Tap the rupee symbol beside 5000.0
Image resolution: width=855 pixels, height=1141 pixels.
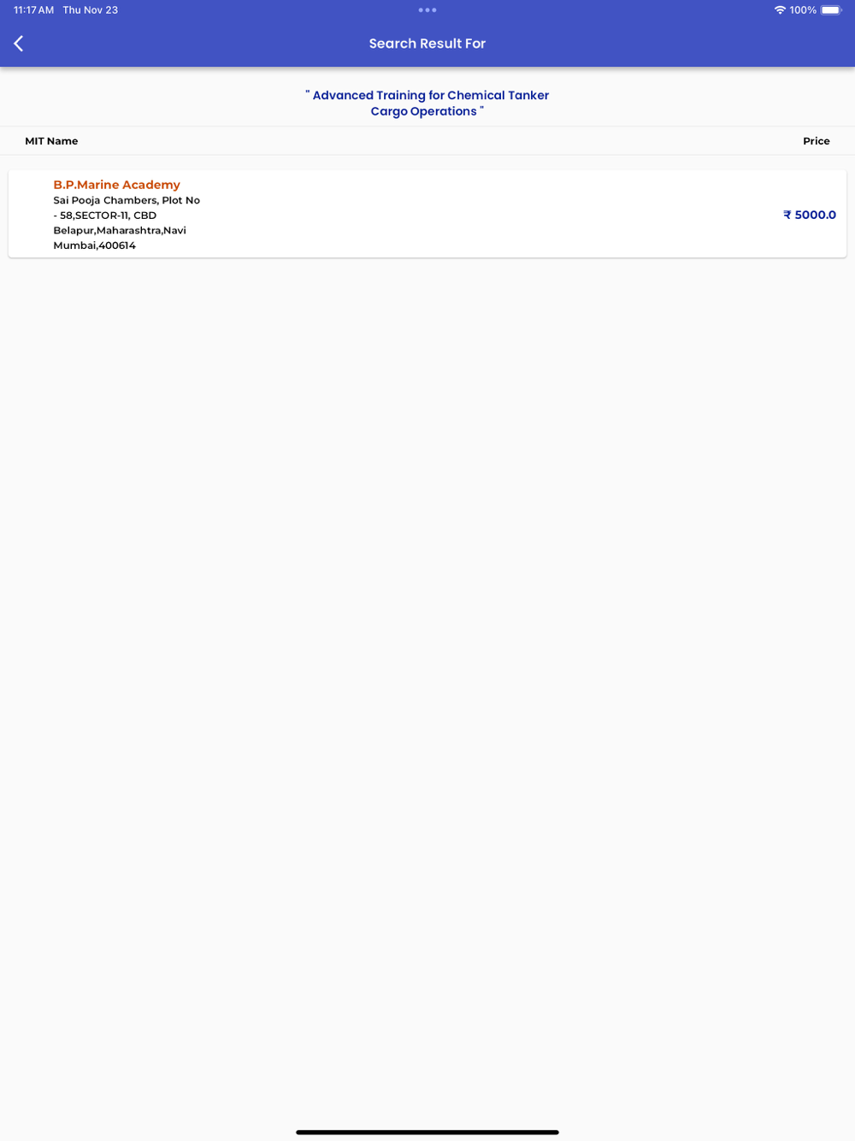[x=787, y=215]
